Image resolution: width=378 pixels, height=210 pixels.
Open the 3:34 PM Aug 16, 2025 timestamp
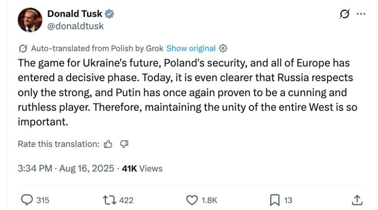pyautogui.click(x=67, y=169)
